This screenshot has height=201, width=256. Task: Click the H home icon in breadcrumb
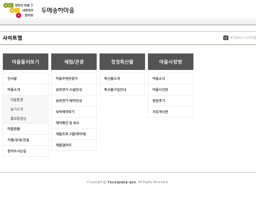click(226, 38)
